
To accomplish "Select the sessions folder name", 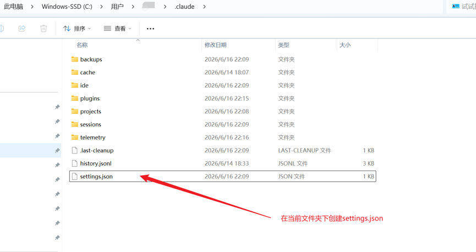I will (x=91, y=124).
